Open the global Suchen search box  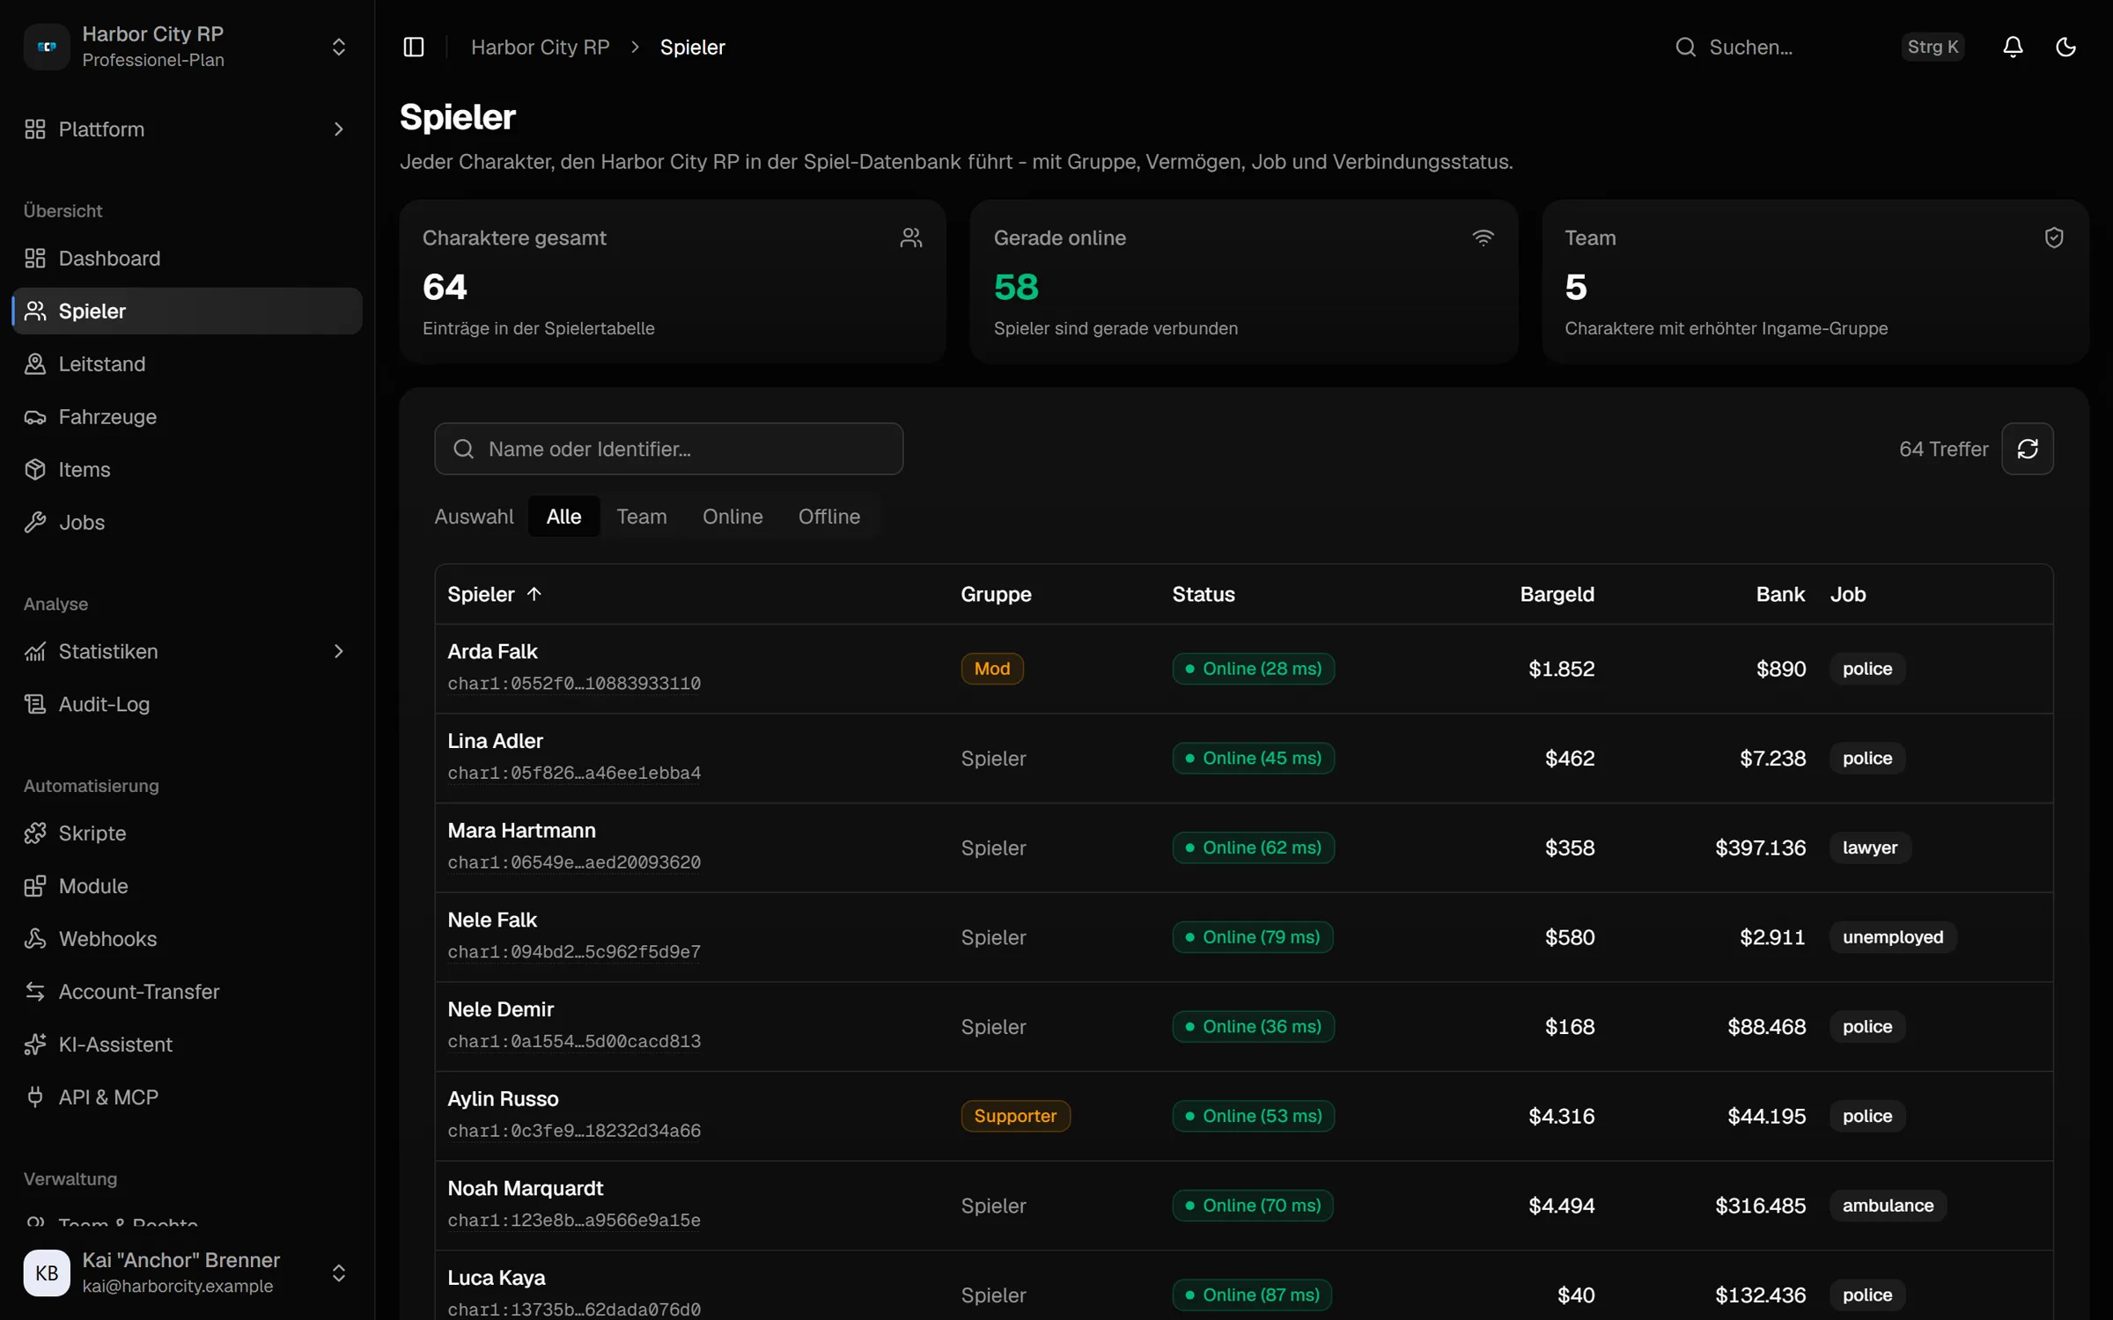[x=1819, y=47]
